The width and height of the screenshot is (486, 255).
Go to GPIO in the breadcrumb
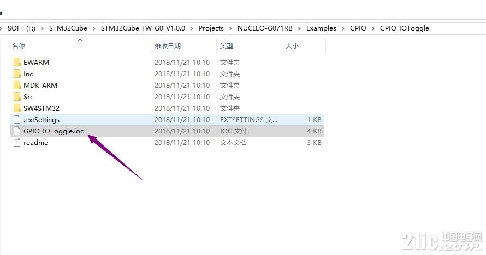tap(358, 28)
